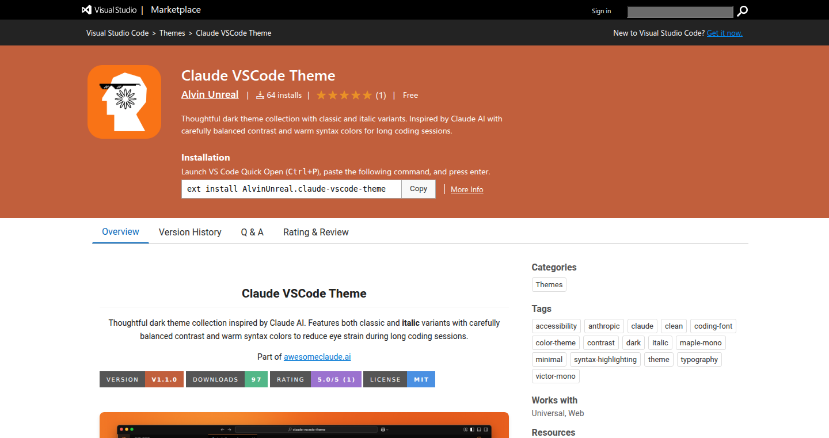Screen dimensions: 829x438
Task: Select the coding-font tag
Action: click(x=713, y=326)
